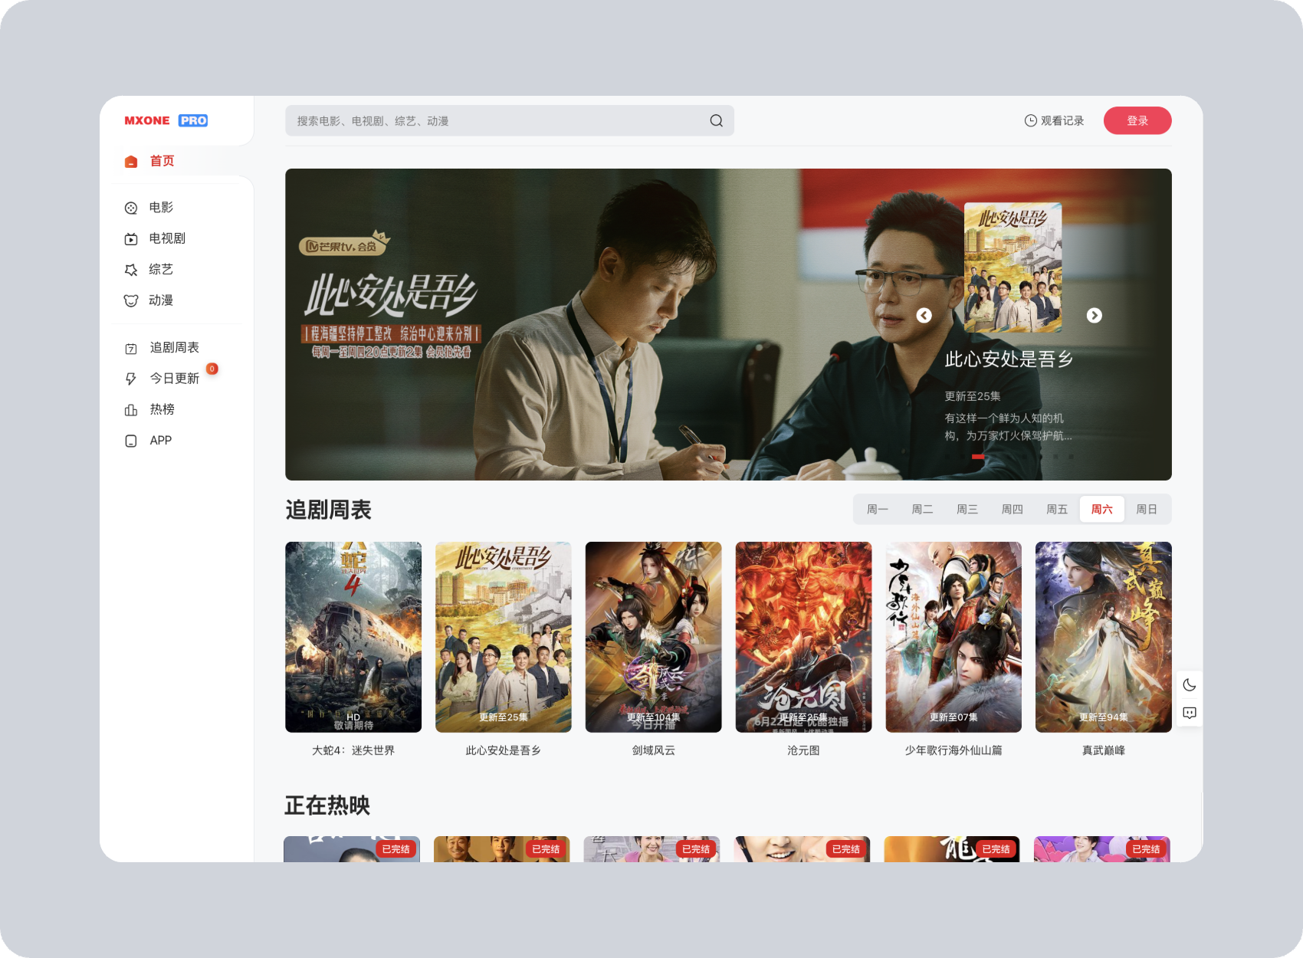
Task: Click the 今日更新 notification badge
Action: click(x=212, y=369)
